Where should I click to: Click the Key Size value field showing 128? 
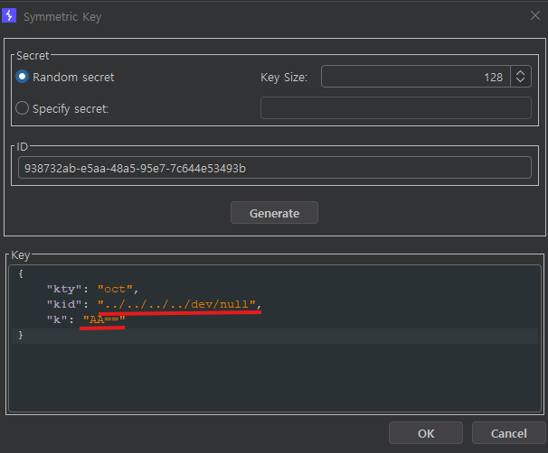pyautogui.click(x=416, y=77)
